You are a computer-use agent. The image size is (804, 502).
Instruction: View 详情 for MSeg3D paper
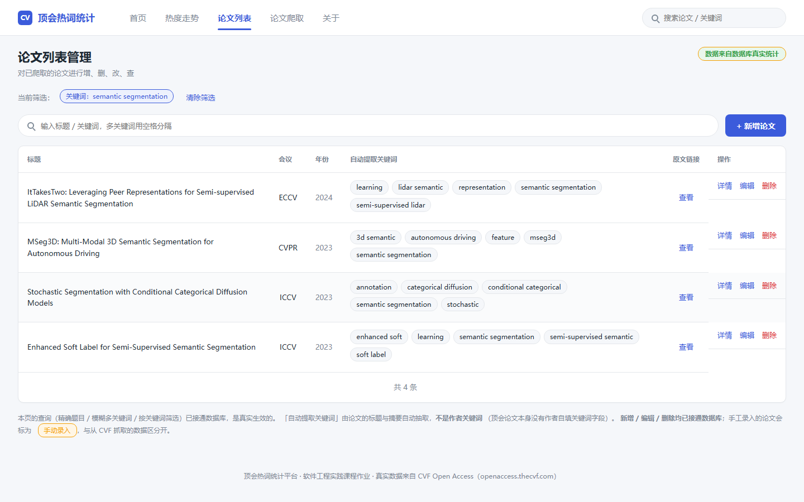725,235
